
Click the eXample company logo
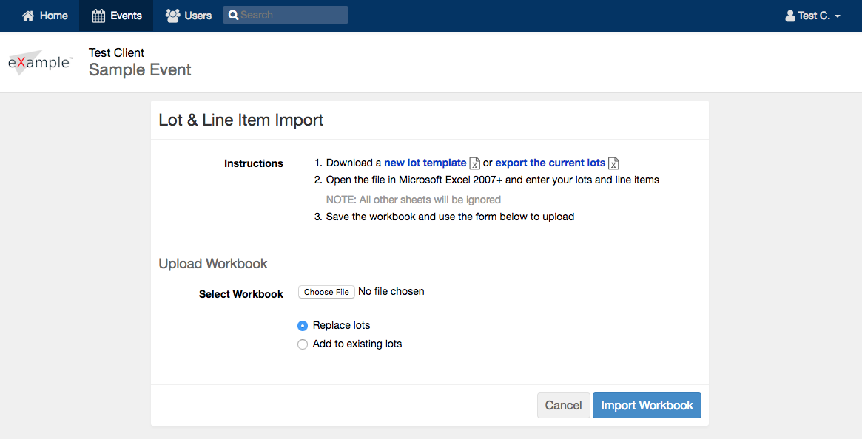(x=39, y=62)
